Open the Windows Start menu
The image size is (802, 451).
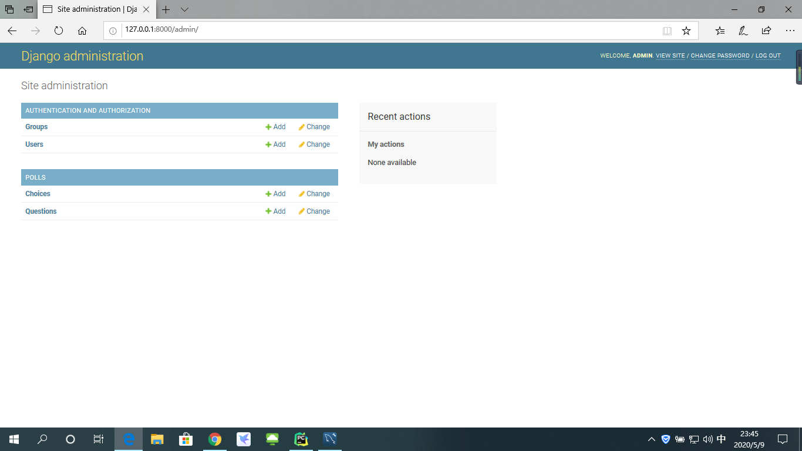(14, 439)
